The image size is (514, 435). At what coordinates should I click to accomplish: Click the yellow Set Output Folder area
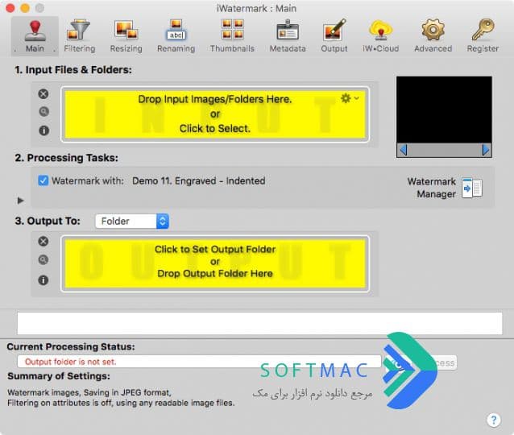215,263
